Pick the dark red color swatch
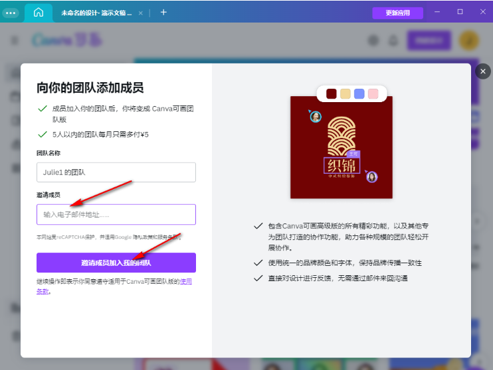The height and width of the screenshot is (370, 493). 332,94
